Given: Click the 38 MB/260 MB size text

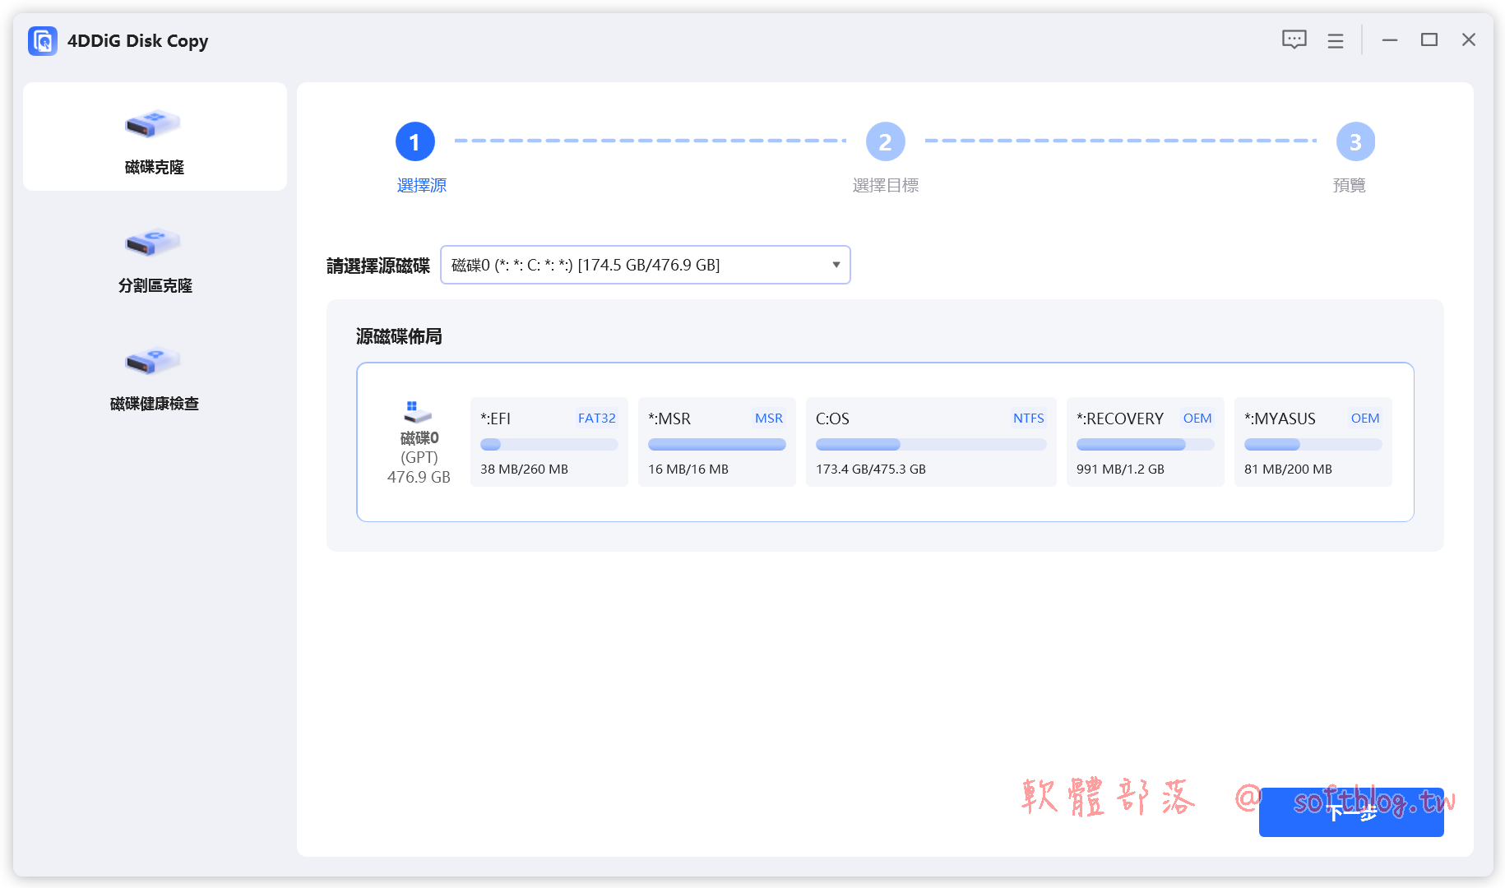Looking at the screenshot, I should [524, 469].
